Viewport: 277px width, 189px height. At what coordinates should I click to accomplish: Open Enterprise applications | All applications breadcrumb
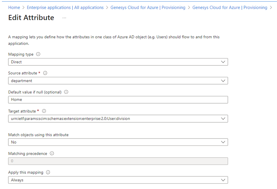(65, 7)
